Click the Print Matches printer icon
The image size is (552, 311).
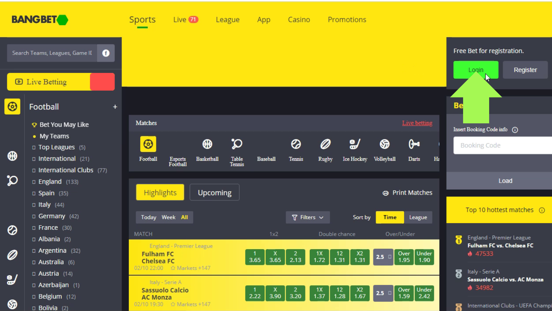386,193
